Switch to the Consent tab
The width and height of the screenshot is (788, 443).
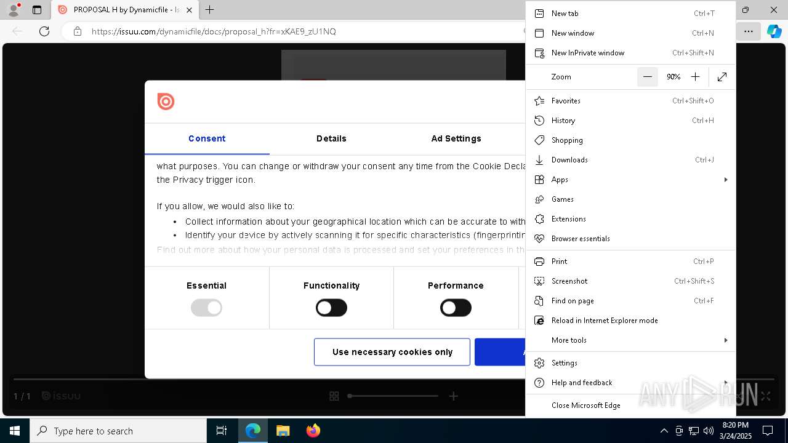click(207, 138)
